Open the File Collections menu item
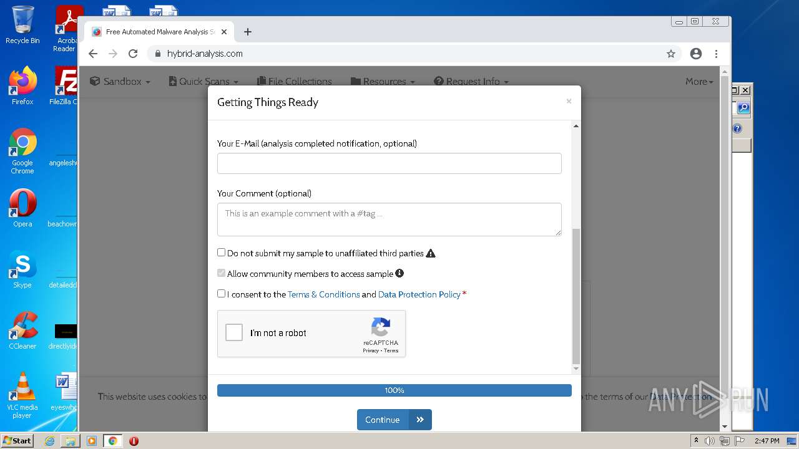The width and height of the screenshot is (799, 449). (x=295, y=81)
